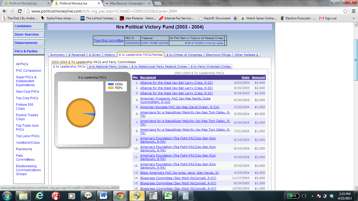Image resolution: width=358 pixels, height=201 pixels.
Task: Select the $ to National Party Cmtes subtab
Action: click(108, 66)
